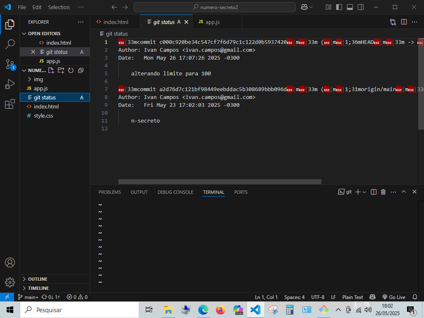
Task: Toggle the bottom panel visibility
Action: point(350,7)
